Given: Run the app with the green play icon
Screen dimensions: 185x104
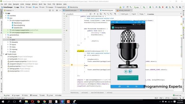Looking at the screenshot, I should coord(144,7).
